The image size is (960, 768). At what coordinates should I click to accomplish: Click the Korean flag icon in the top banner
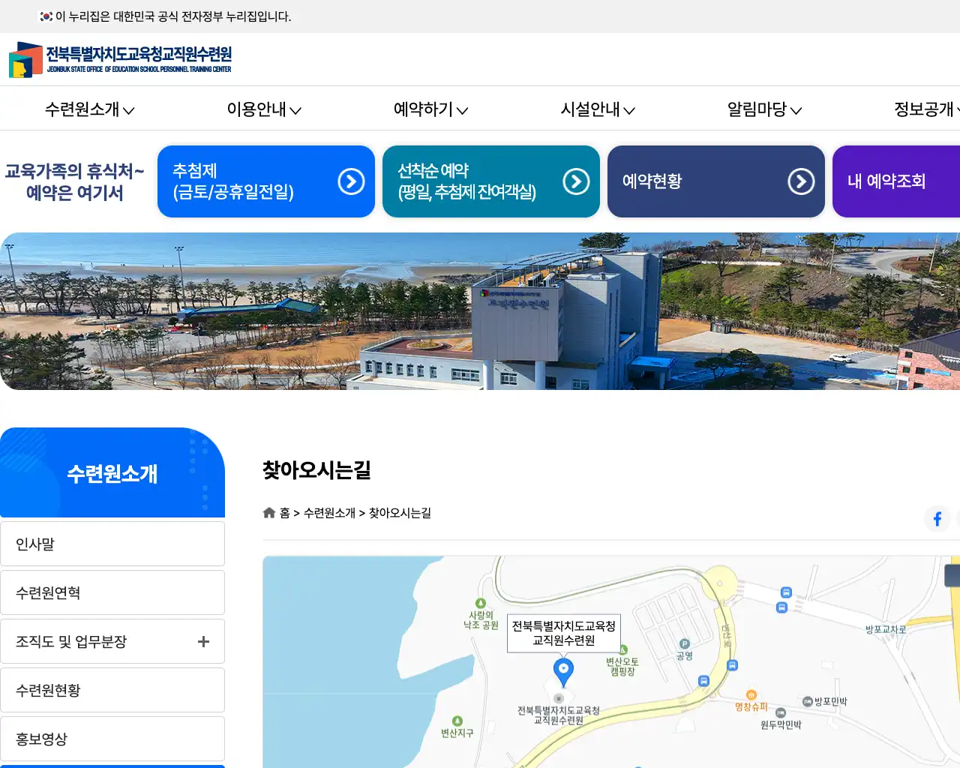45,16
